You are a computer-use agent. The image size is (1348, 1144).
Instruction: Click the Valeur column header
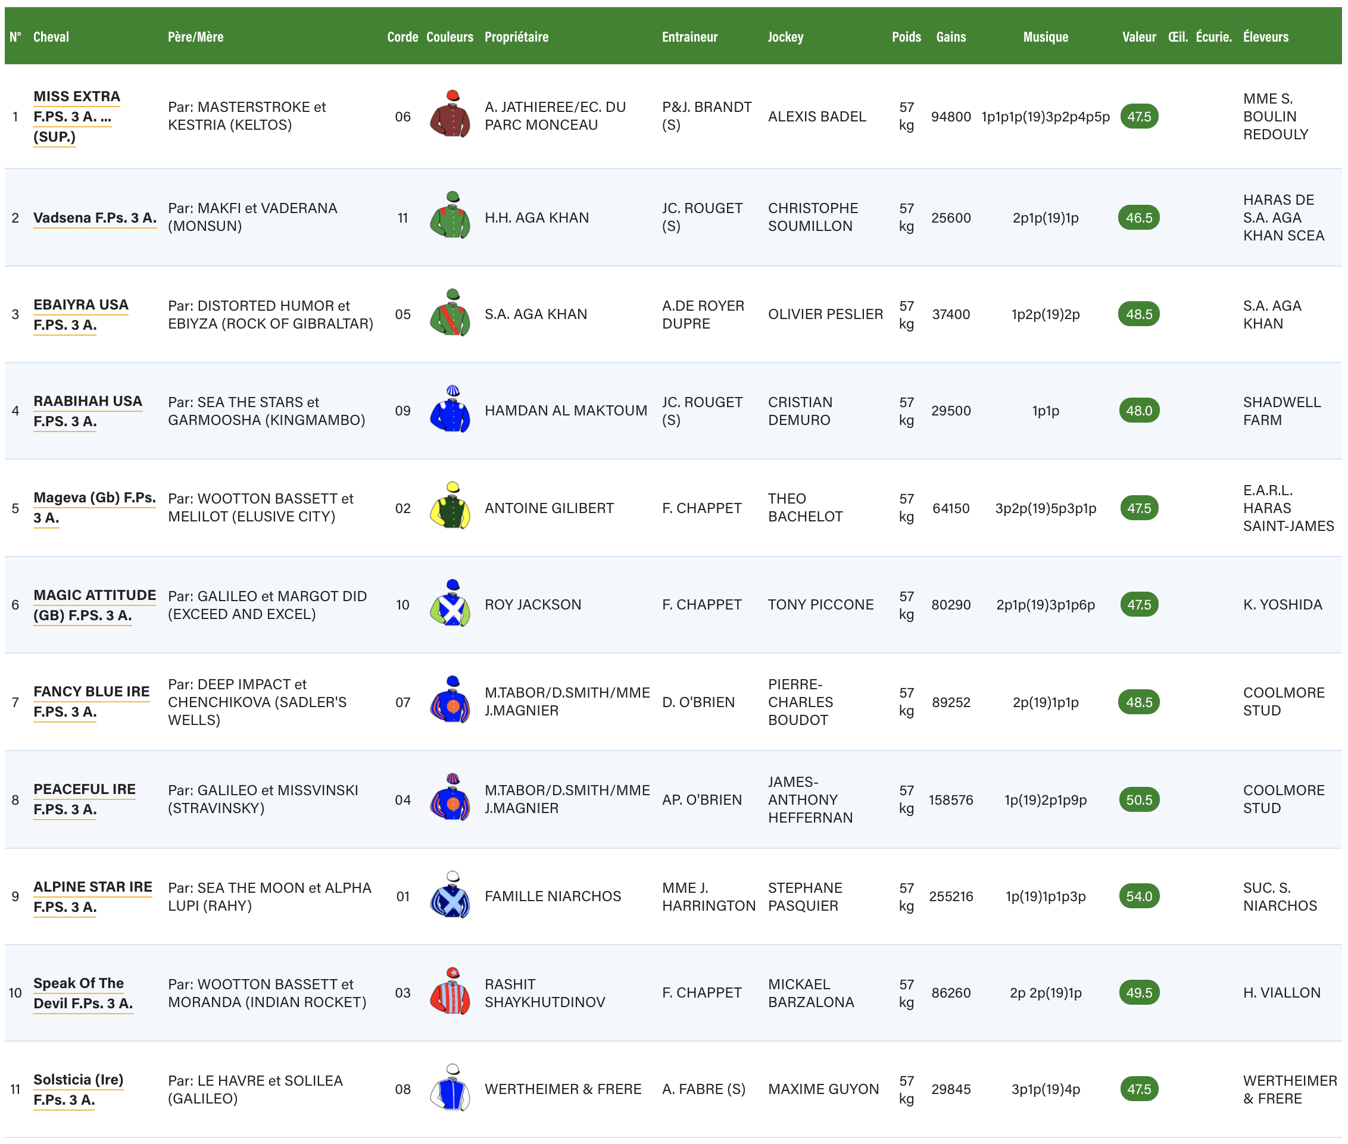[1138, 37]
